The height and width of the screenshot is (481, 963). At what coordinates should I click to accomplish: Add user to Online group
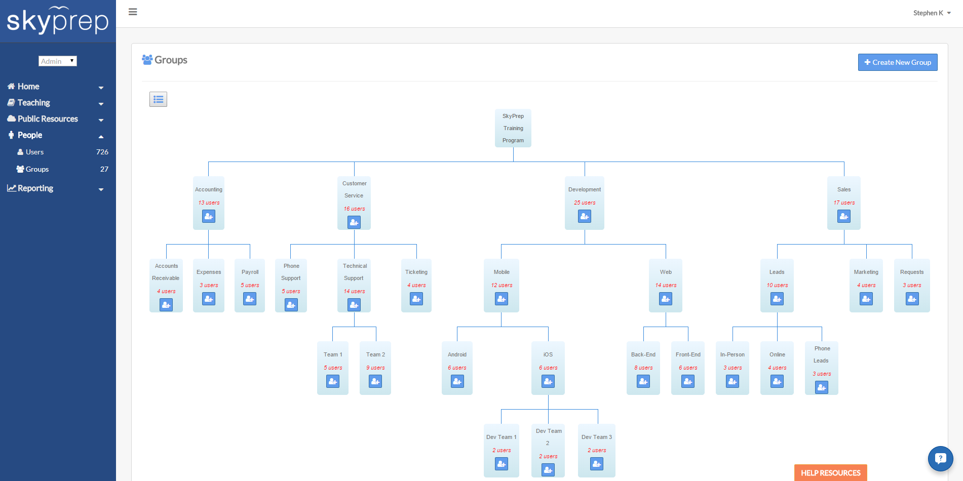[777, 382]
